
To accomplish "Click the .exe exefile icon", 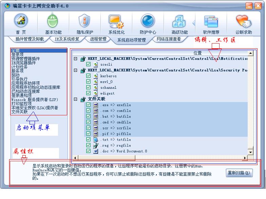I will pyautogui.click(x=96, y=105).
